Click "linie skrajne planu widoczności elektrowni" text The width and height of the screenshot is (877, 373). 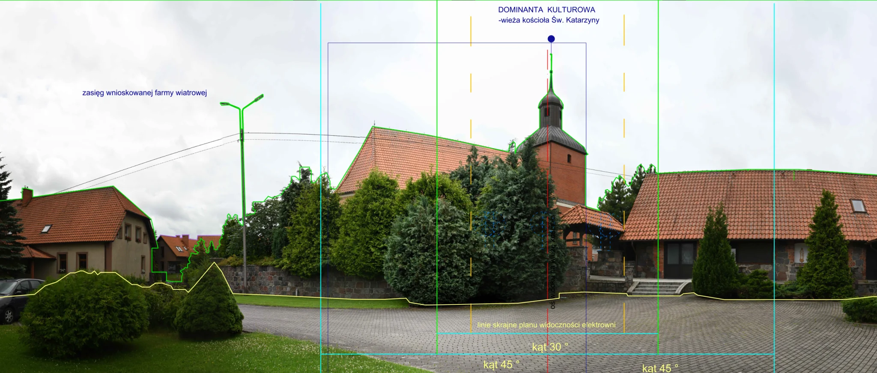546,325
